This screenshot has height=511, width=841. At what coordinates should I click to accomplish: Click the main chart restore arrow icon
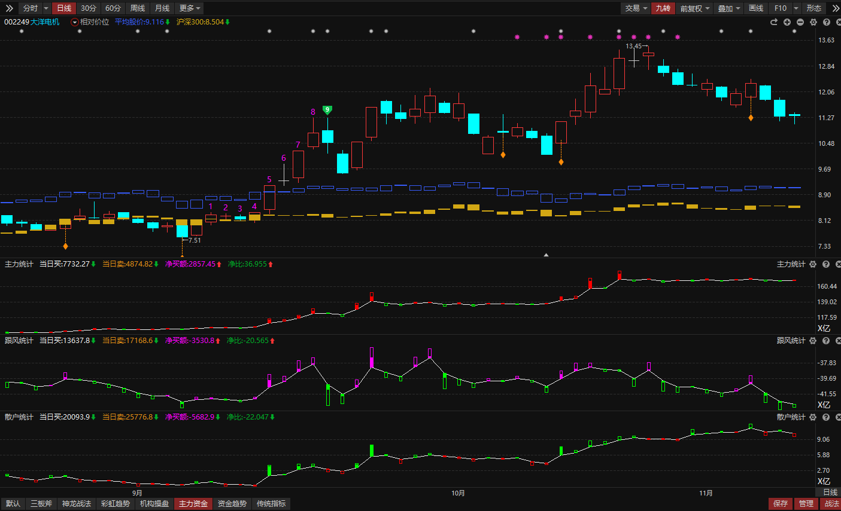(x=774, y=22)
